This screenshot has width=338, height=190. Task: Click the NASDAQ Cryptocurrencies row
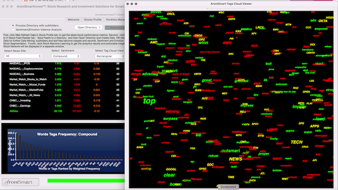click(x=63, y=69)
